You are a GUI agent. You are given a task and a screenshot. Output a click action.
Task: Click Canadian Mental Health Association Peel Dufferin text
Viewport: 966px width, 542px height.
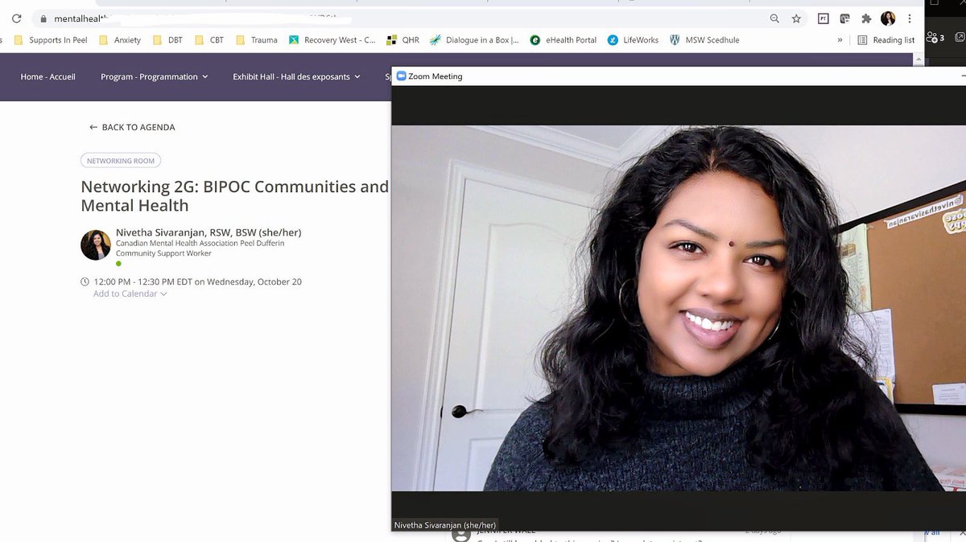[x=200, y=243]
